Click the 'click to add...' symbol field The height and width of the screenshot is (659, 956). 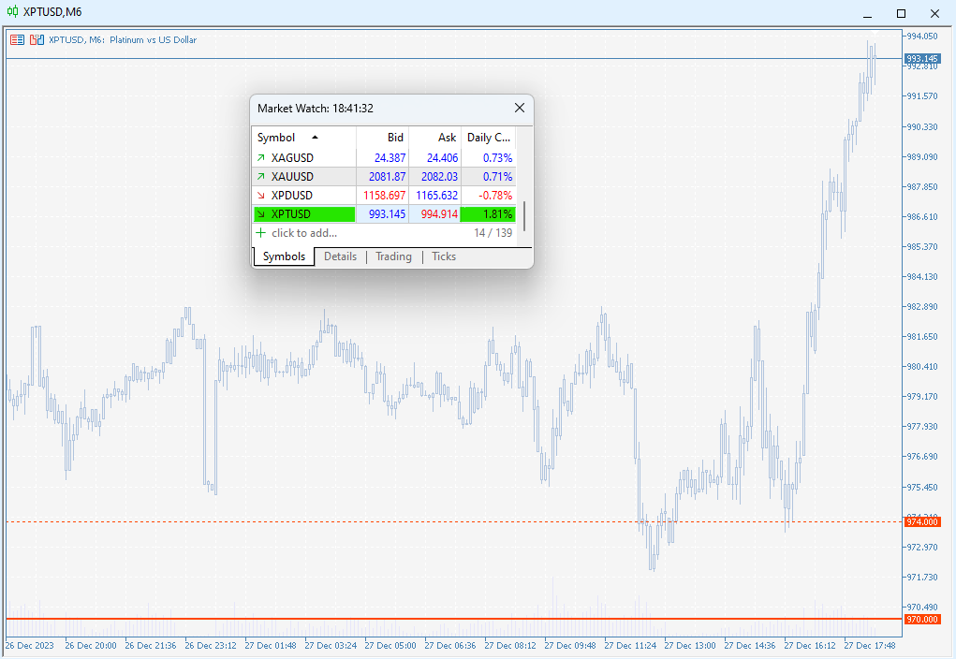(304, 233)
